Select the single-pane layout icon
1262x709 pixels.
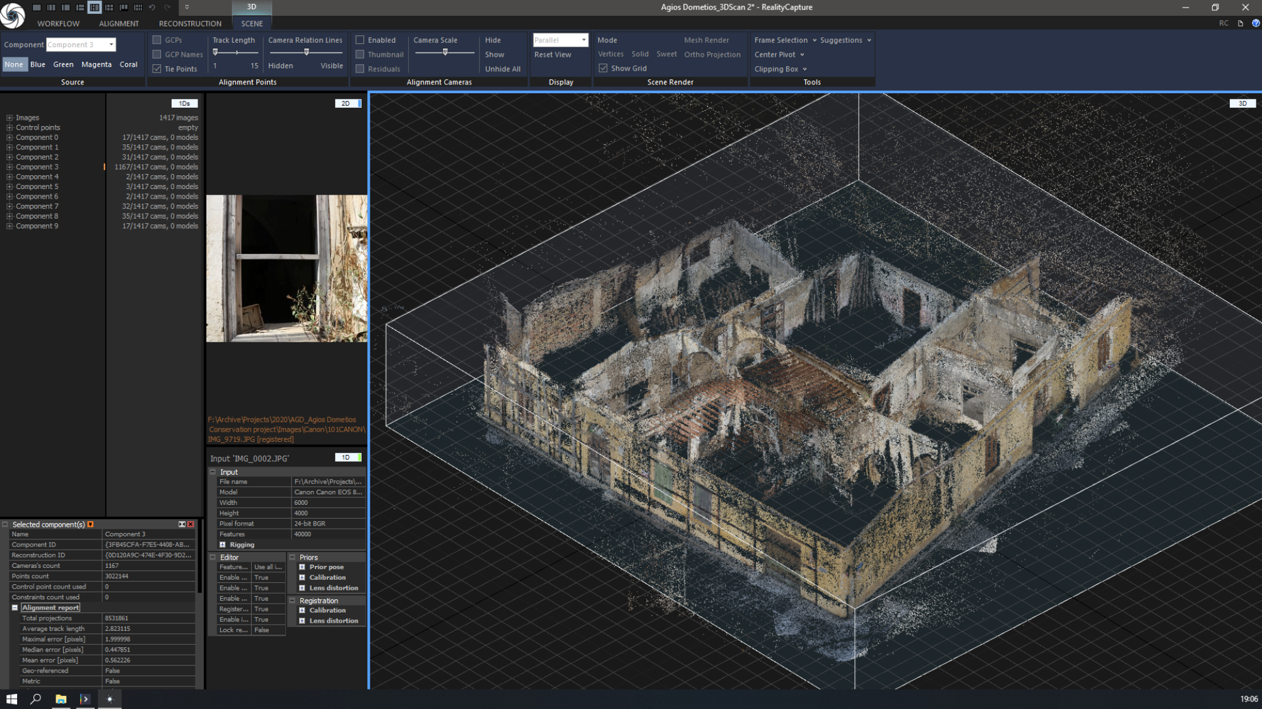37,8
